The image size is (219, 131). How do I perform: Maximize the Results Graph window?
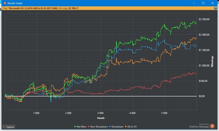(203, 3)
